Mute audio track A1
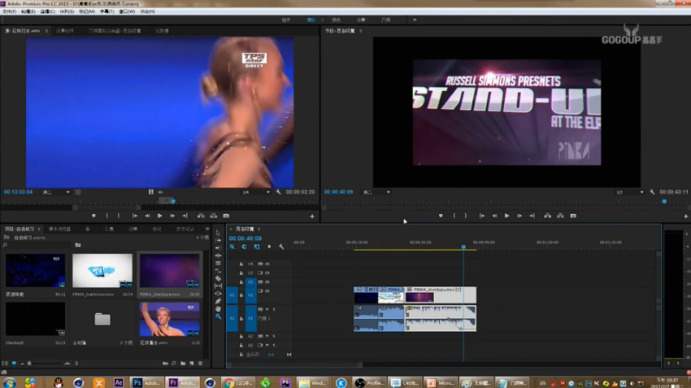This screenshot has height=388, width=691. [267, 310]
